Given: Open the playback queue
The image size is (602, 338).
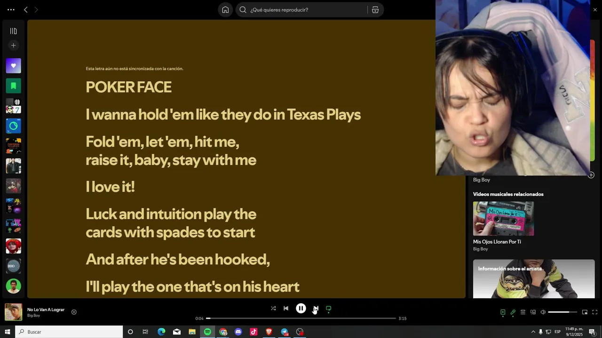Looking at the screenshot, I should click(523, 312).
